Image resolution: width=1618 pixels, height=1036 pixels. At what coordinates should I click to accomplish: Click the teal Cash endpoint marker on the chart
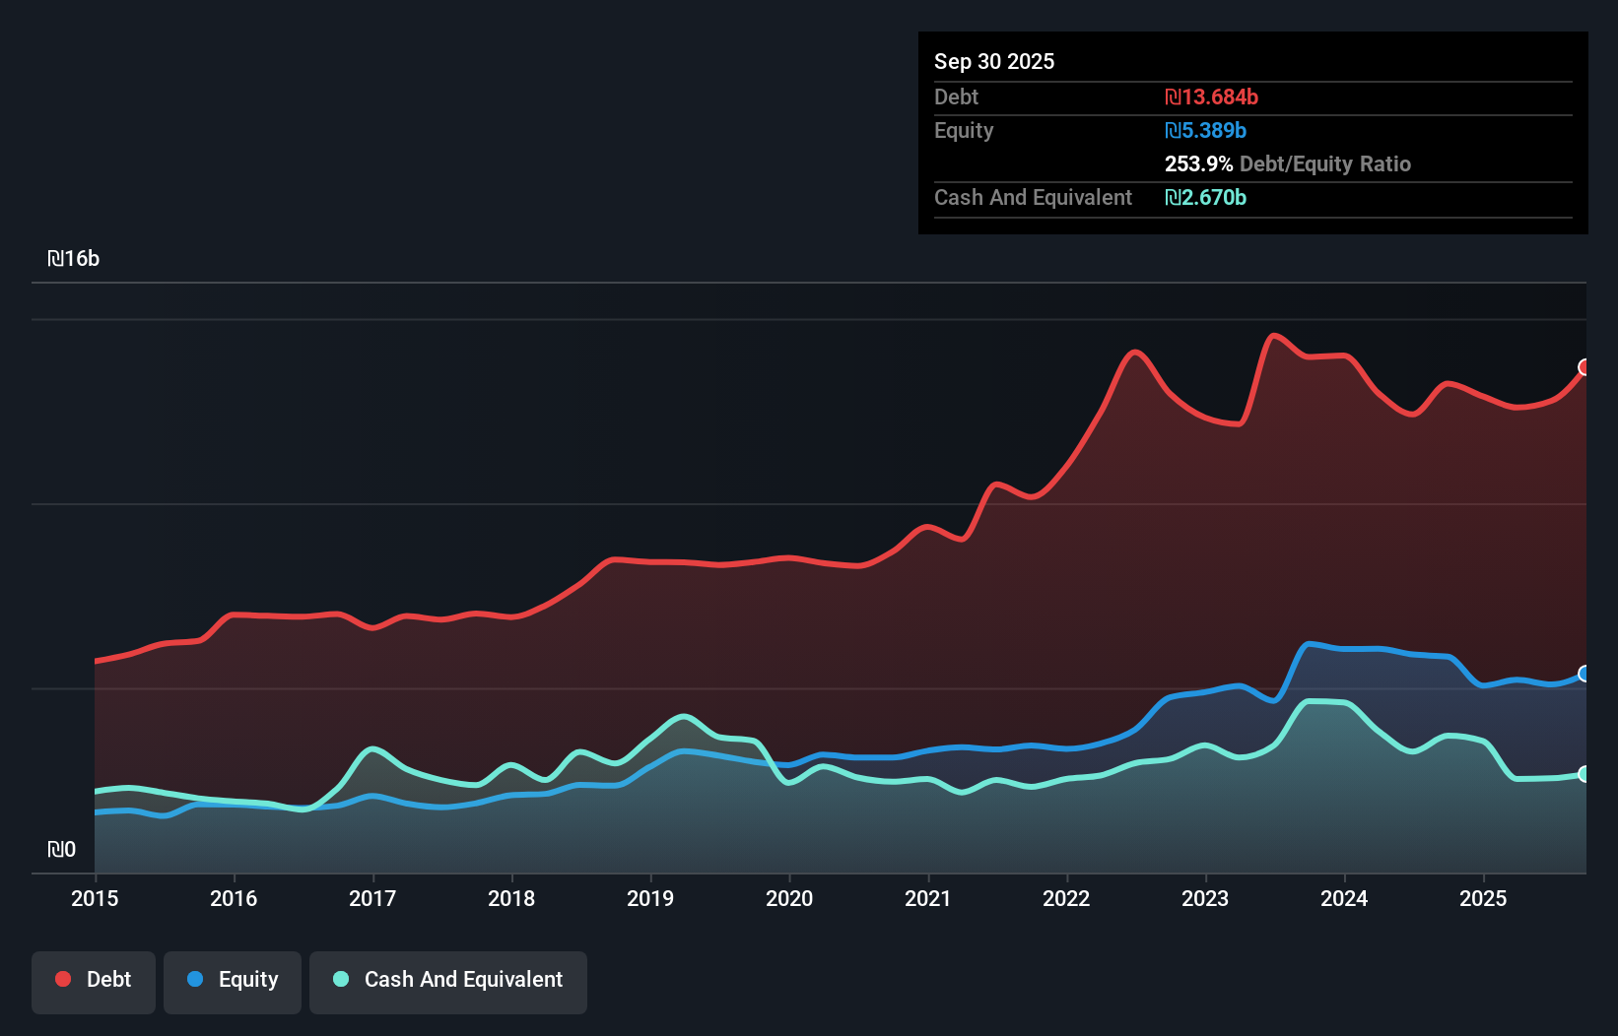pyautogui.click(x=1584, y=774)
